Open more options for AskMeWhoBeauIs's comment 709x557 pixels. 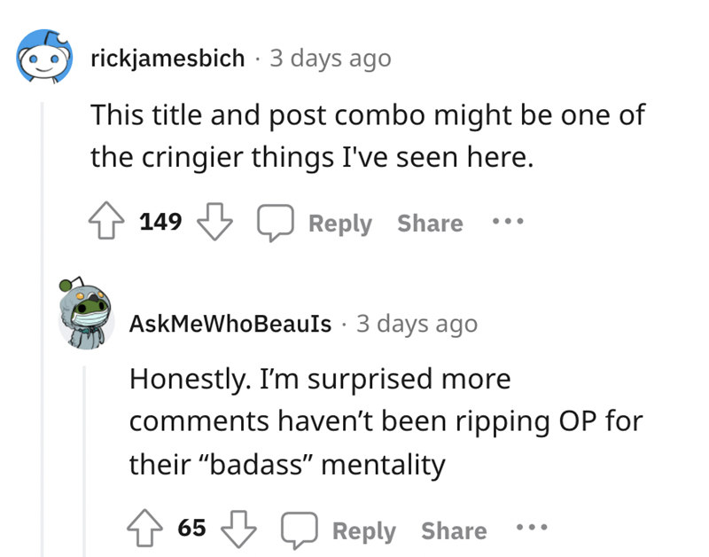click(x=533, y=530)
